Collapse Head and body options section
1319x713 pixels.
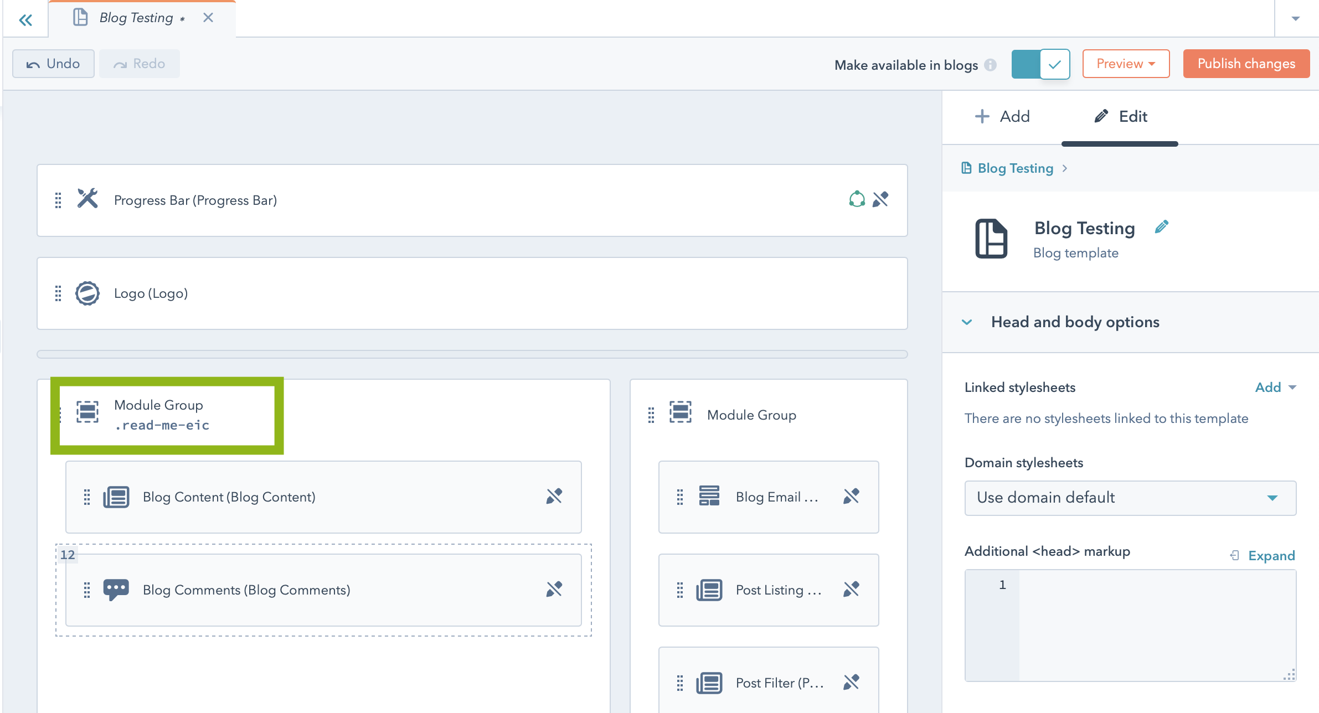click(x=967, y=322)
